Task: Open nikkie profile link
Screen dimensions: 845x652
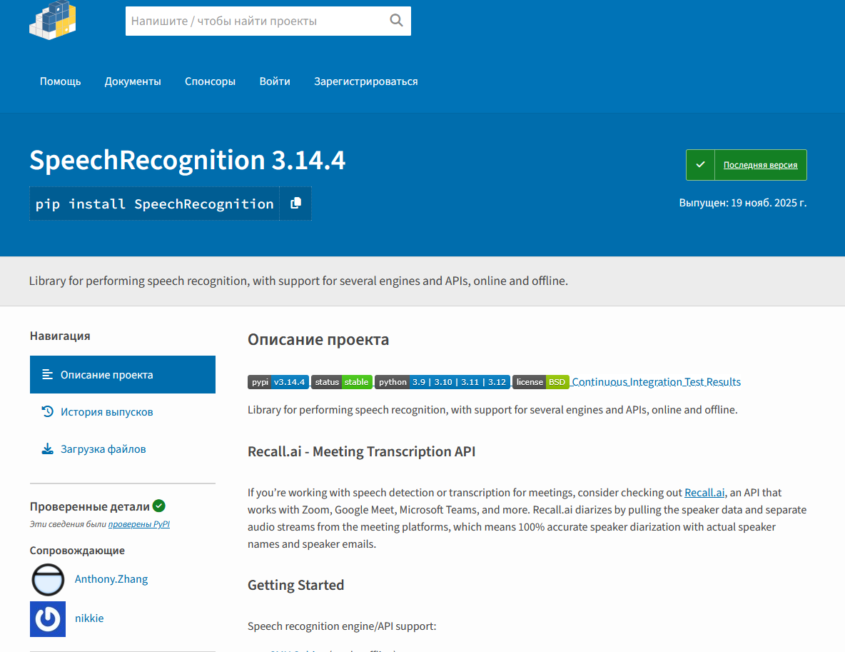Action: [x=89, y=618]
